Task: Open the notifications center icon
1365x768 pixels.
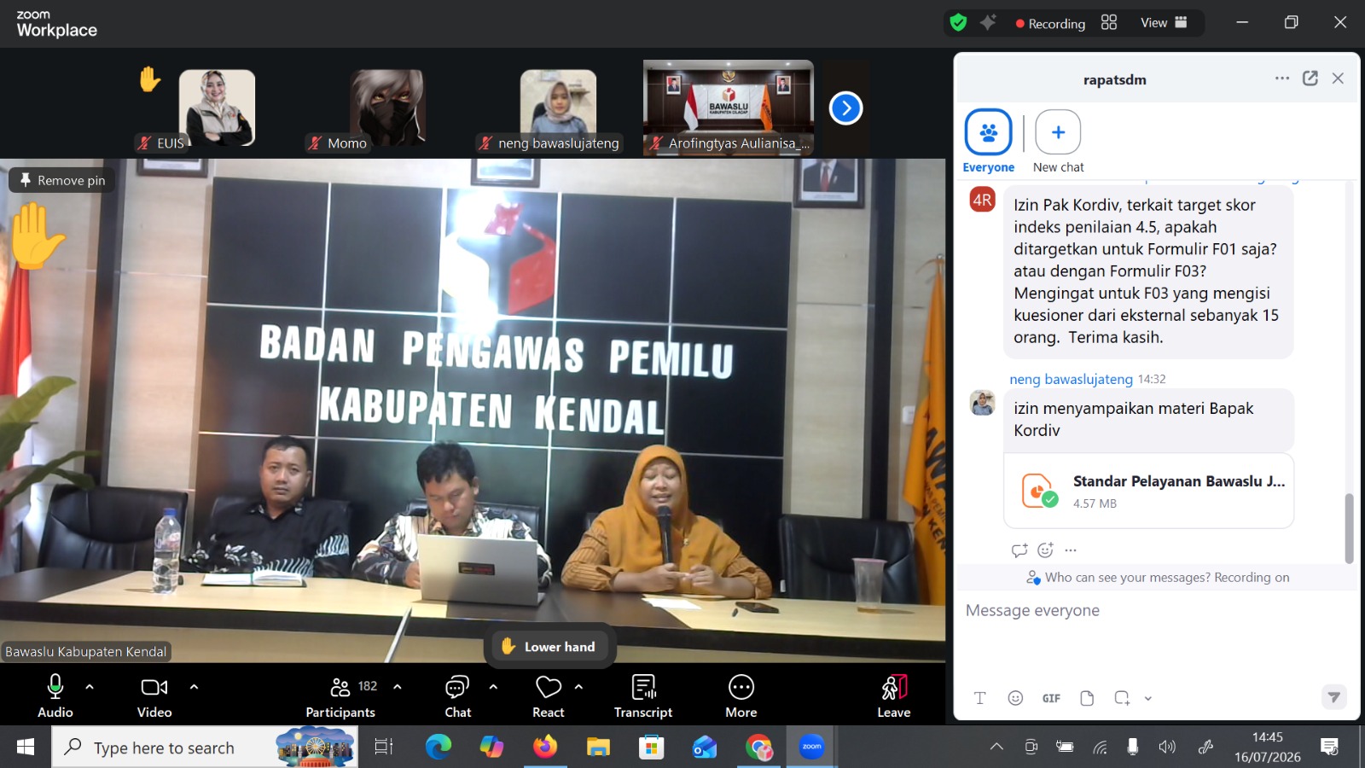Action: 1329,747
